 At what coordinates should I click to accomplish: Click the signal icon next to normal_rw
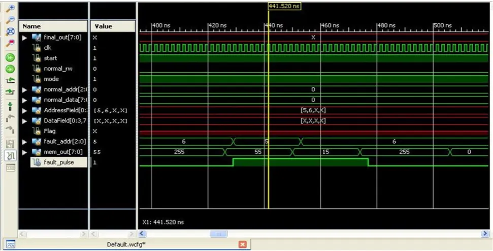(37, 69)
